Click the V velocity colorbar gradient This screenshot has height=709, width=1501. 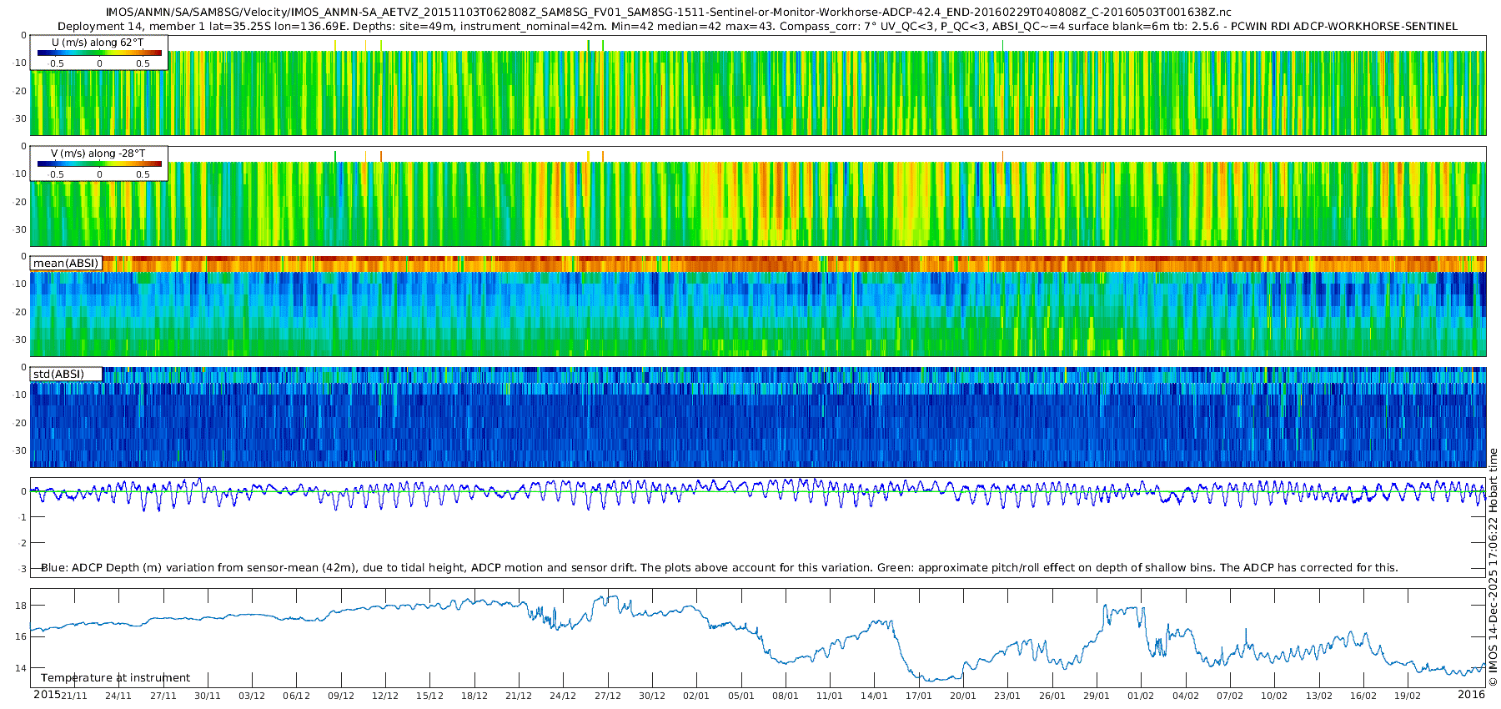coord(99,164)
